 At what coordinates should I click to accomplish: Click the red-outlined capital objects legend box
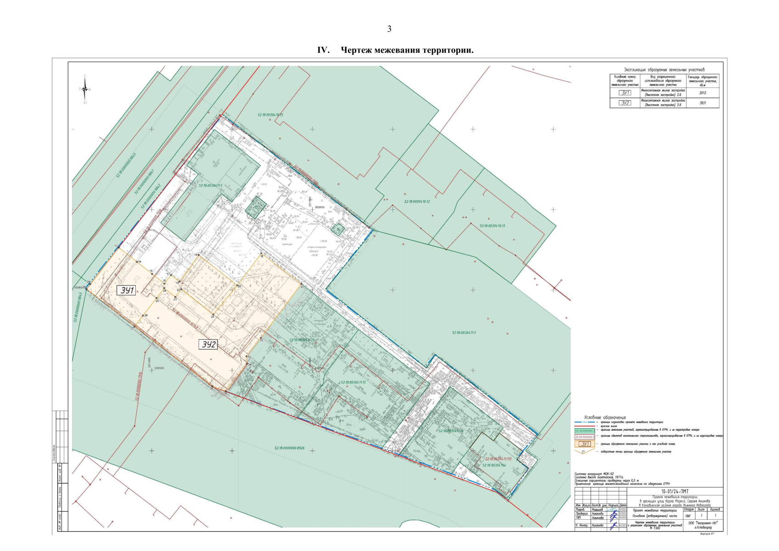pyautogui.click(x=584, y=436)
